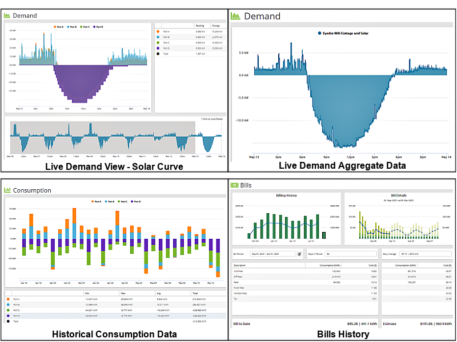
Task: Click the Bills panel icon
Action: click(234, 185)
